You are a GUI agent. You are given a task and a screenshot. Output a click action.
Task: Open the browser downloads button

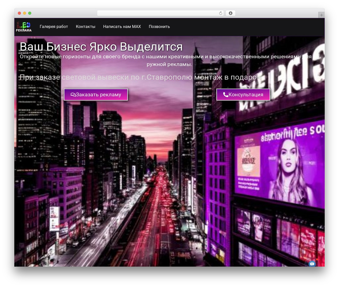[230, 13]
